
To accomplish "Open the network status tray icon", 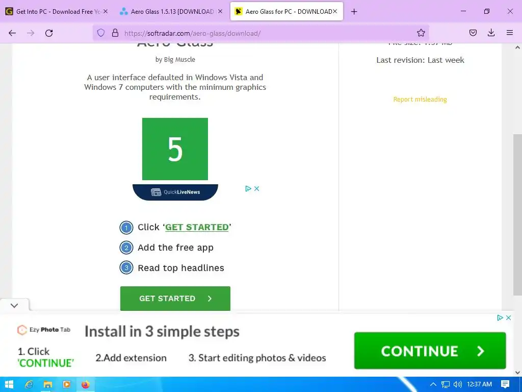I will click(x=446, y=384).
